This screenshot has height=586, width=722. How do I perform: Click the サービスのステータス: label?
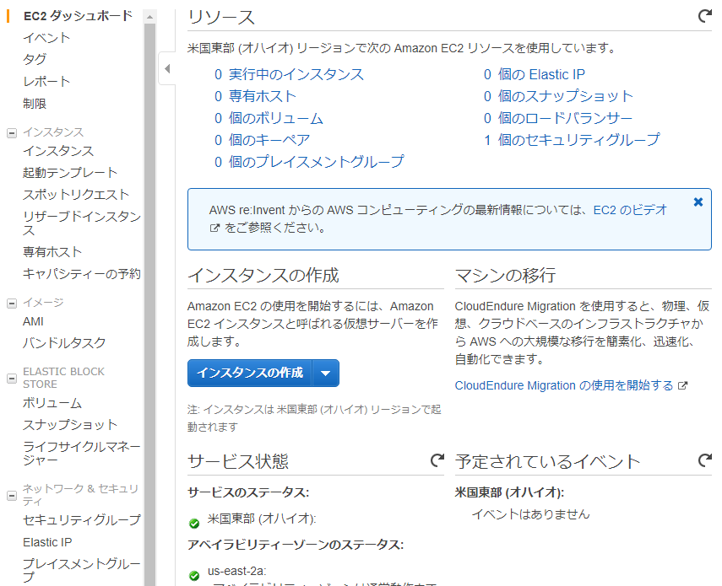[248, 492]
